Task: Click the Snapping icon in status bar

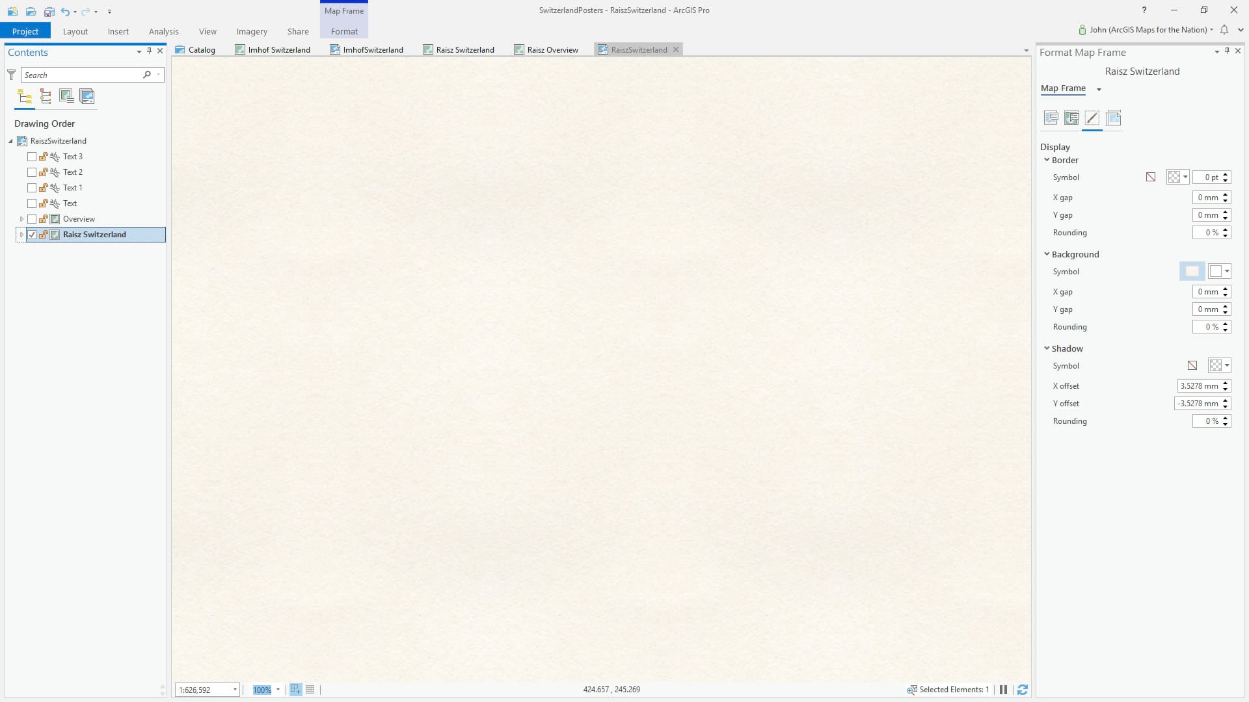Action: pyautogui.click(x=296, y=690)
